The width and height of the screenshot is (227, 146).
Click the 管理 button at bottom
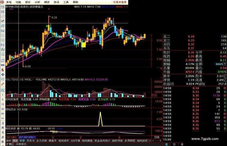22,141
